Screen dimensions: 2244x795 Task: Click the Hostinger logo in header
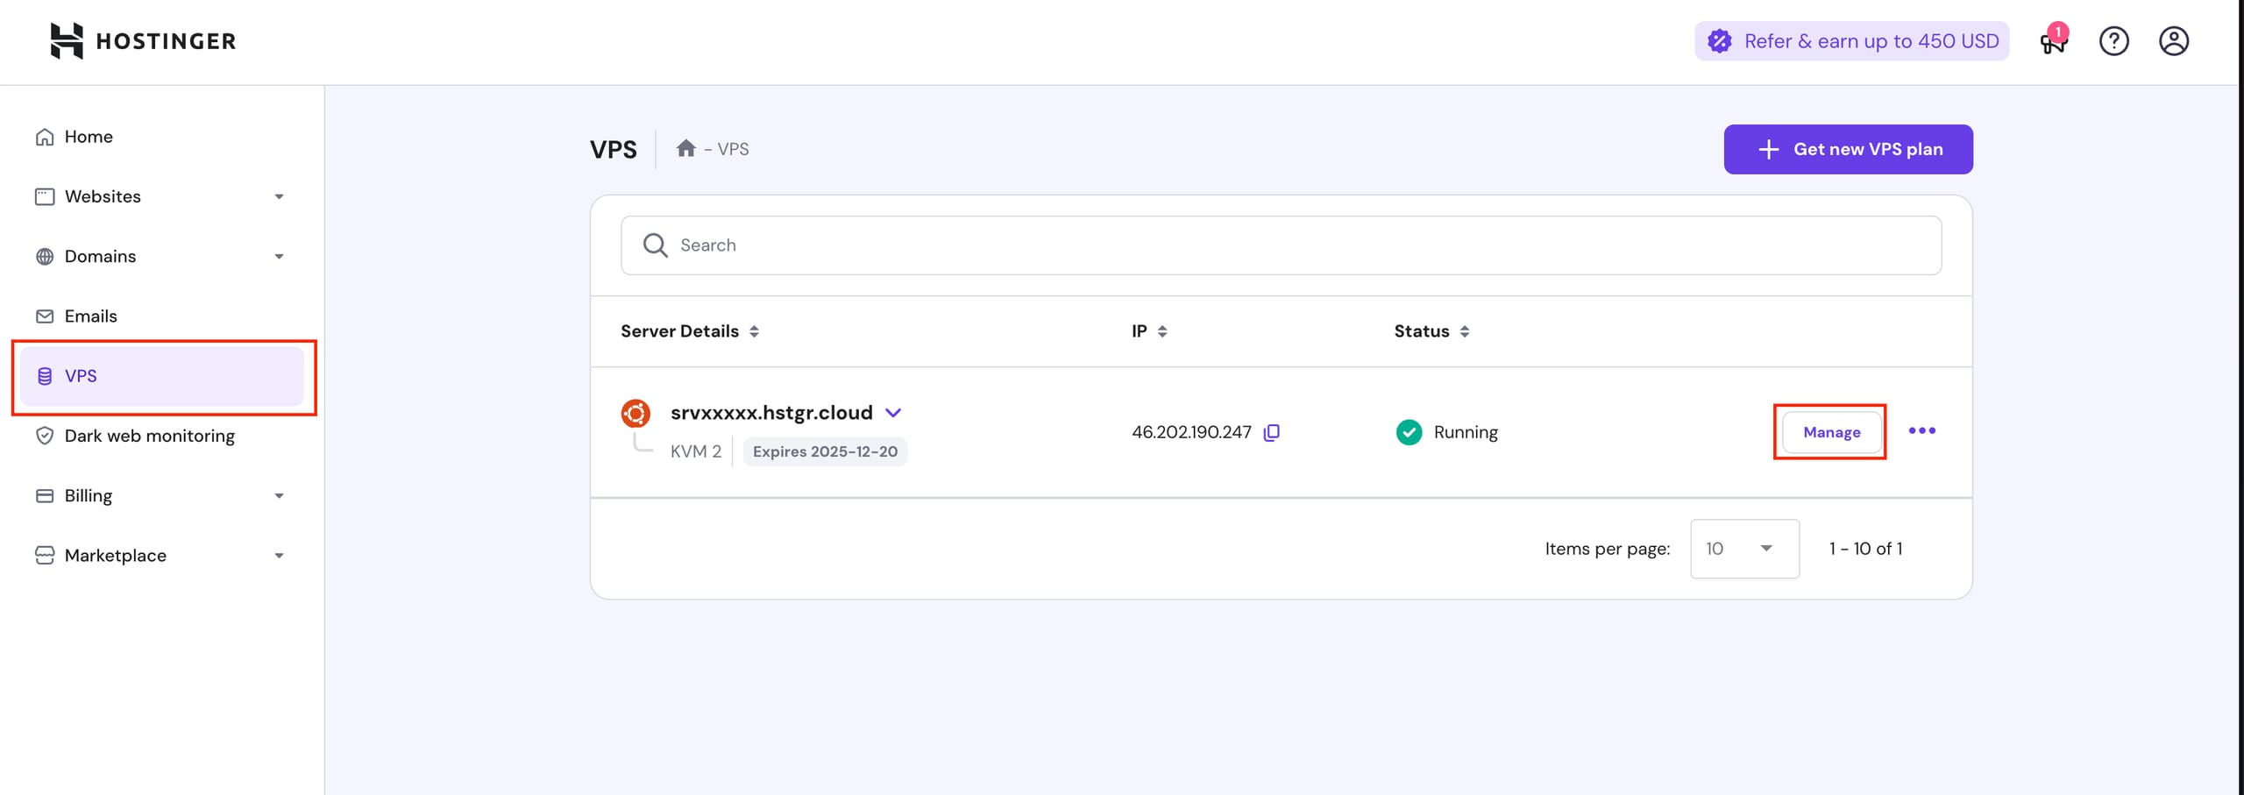coord(143,41)
